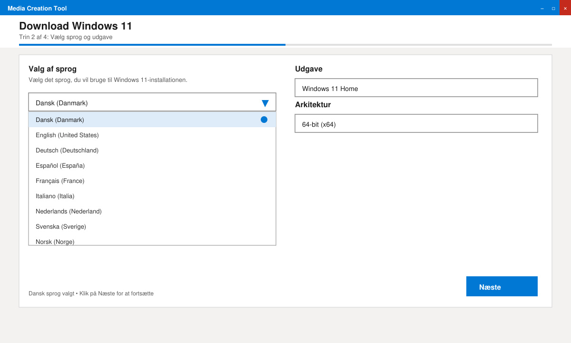Viewport: 571px width, 343px height.
Task: Maximize the Media Creation Tool window
Action: [x=553, y=8]
